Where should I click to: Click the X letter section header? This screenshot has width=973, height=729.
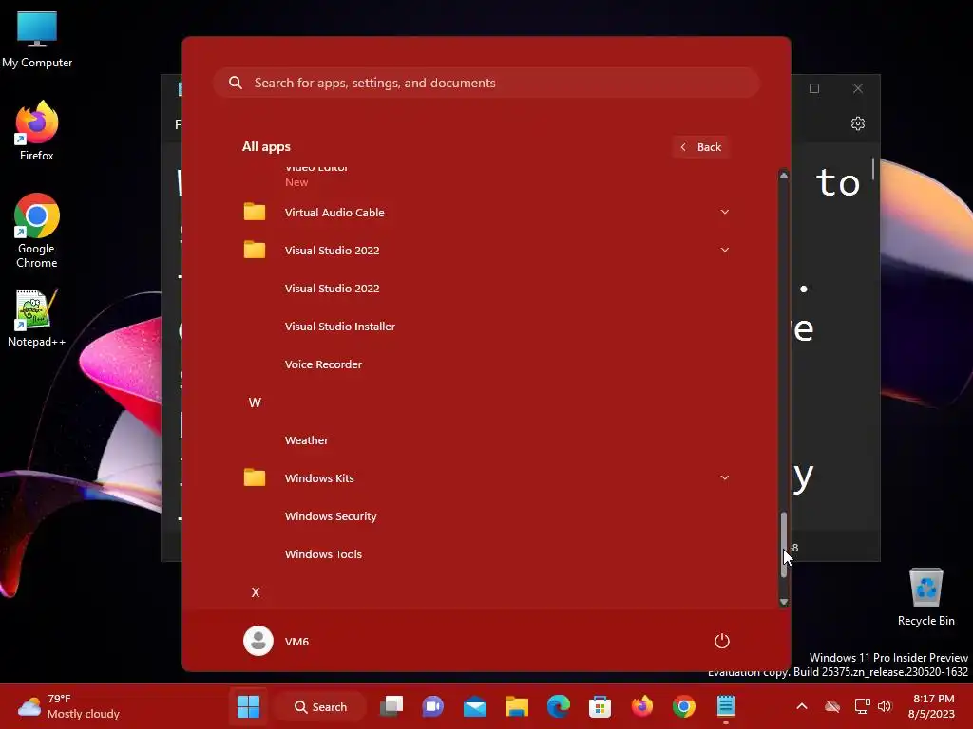pyautogui.click(x=255, y=592)
